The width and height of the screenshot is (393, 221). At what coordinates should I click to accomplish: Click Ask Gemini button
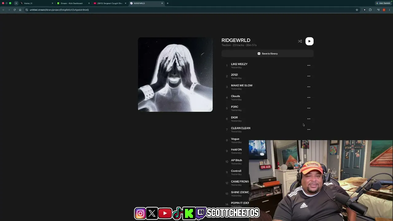click(x=383, y=3)
